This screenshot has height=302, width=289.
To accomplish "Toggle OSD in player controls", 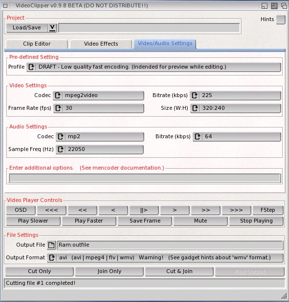I will click(x=21, y=210).
